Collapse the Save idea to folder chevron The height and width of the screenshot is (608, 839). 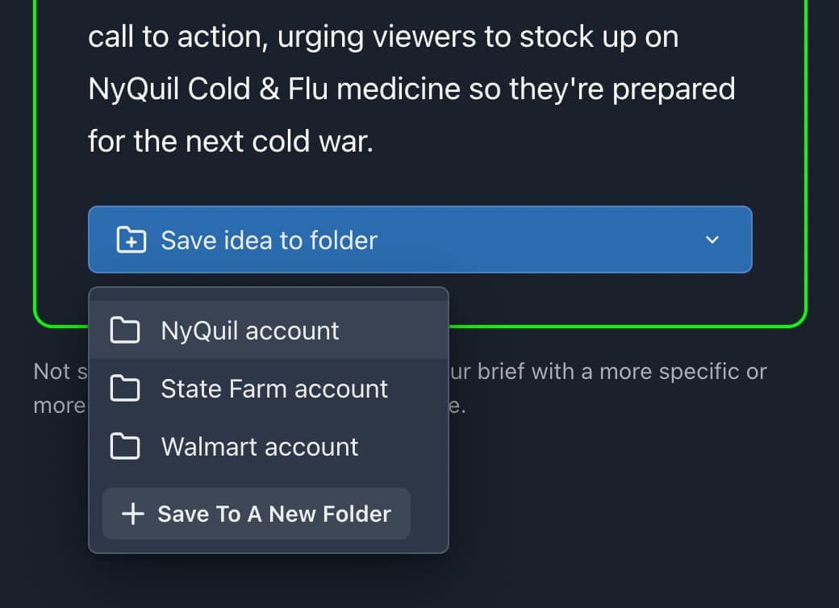click(x=712, y=239)
